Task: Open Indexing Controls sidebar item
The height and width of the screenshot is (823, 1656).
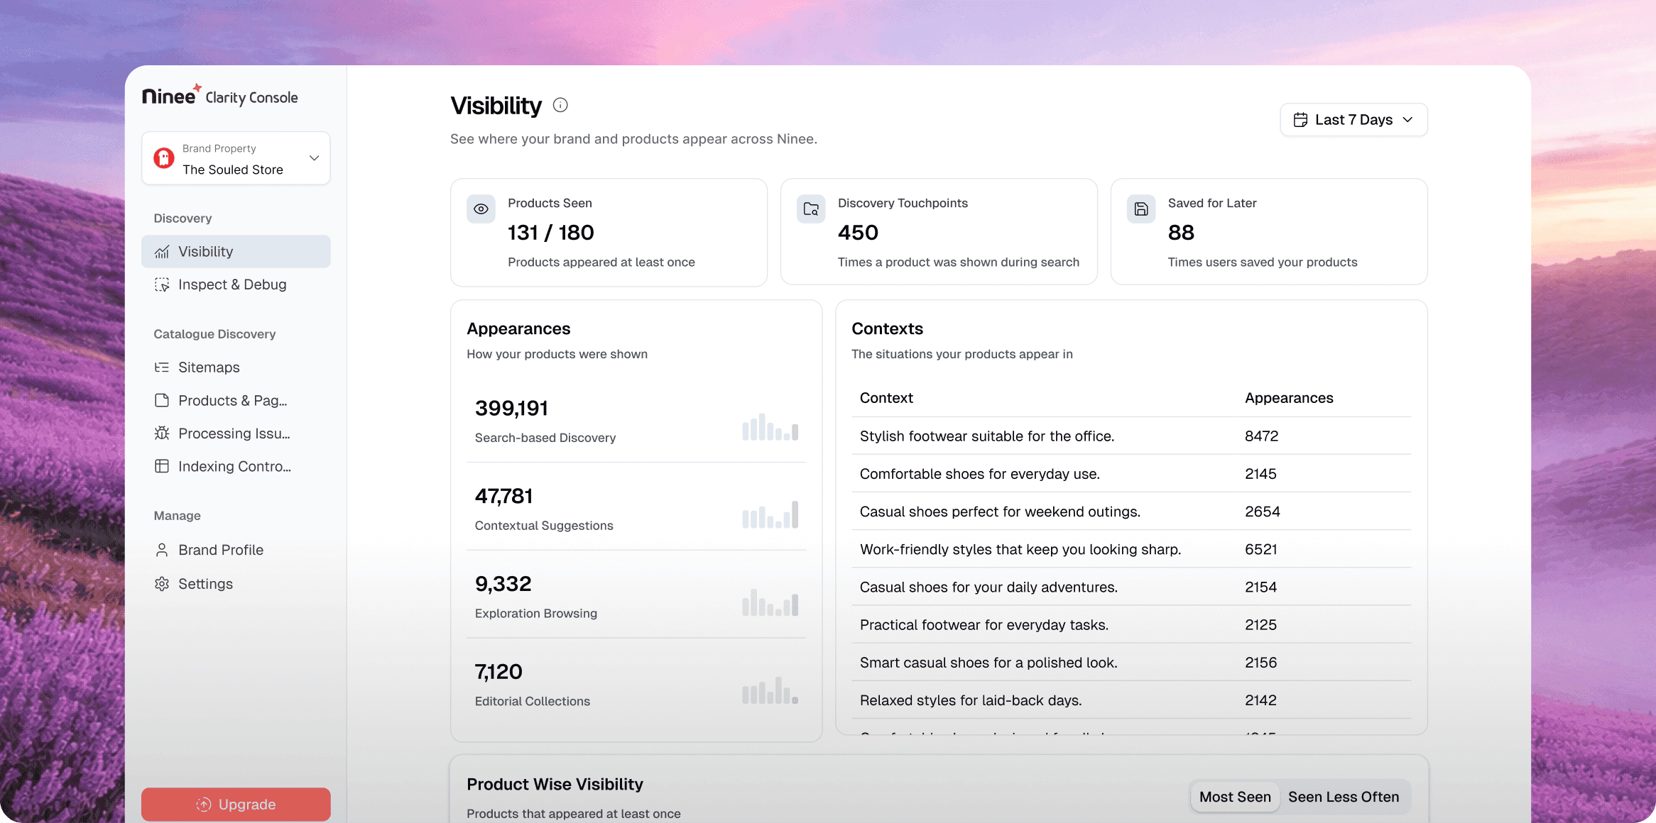Action: pyautogui.click(x=234, y=466)
